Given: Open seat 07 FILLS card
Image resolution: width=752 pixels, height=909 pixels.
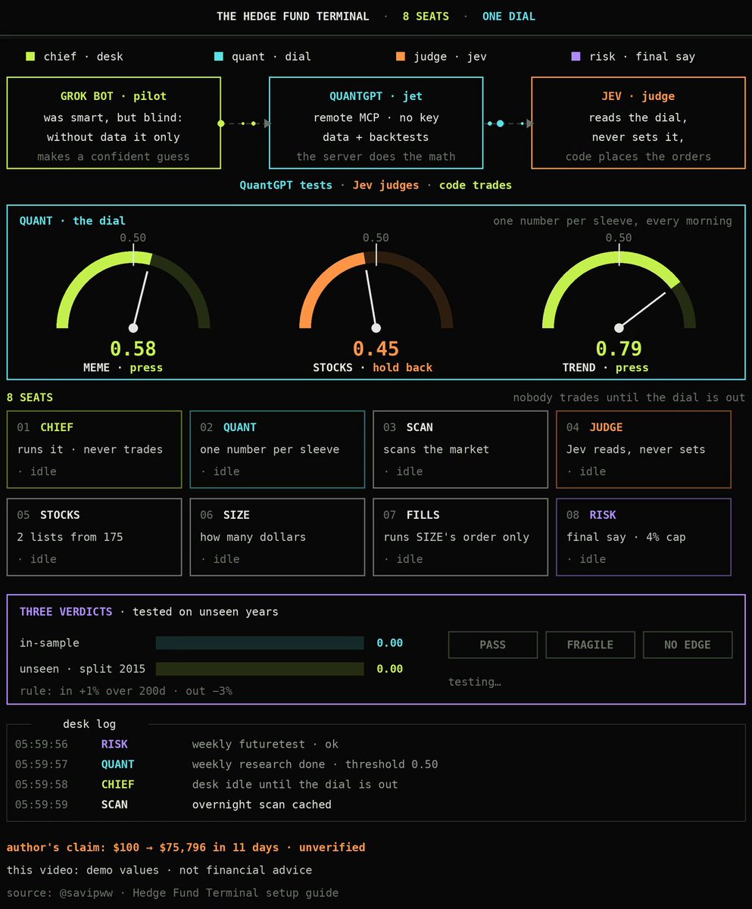Looking at the screenshot, I should click(460, 537).
